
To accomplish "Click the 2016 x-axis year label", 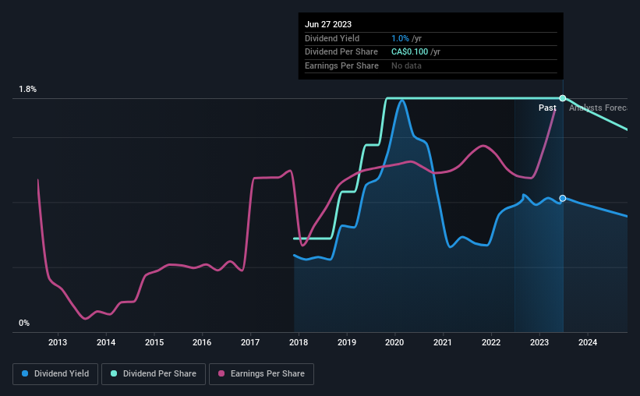I will (202, 342).
